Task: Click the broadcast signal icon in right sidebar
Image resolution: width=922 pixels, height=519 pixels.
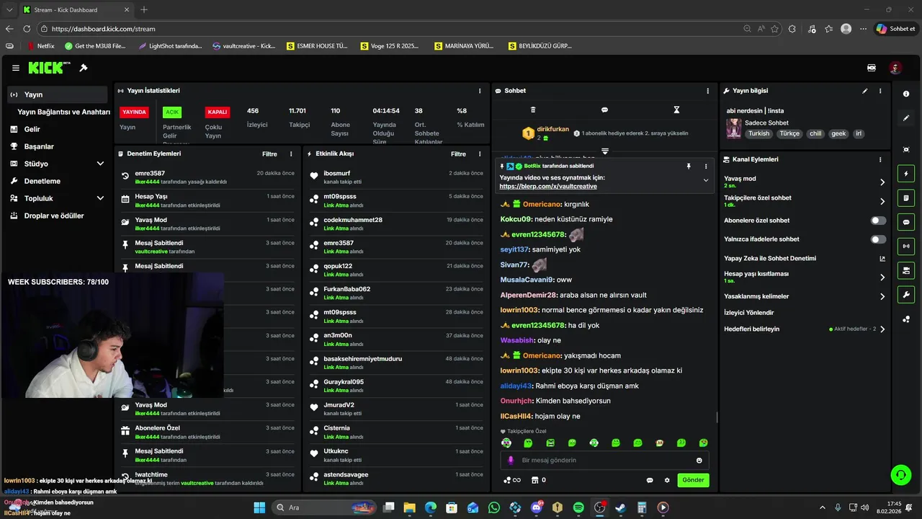Action: click(906, 247)
